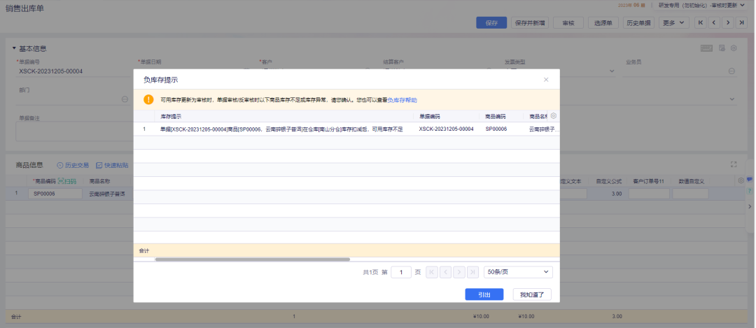Open dialog table column settings gear
Viewport: 756px width, 328px height.
click(554, 116)
